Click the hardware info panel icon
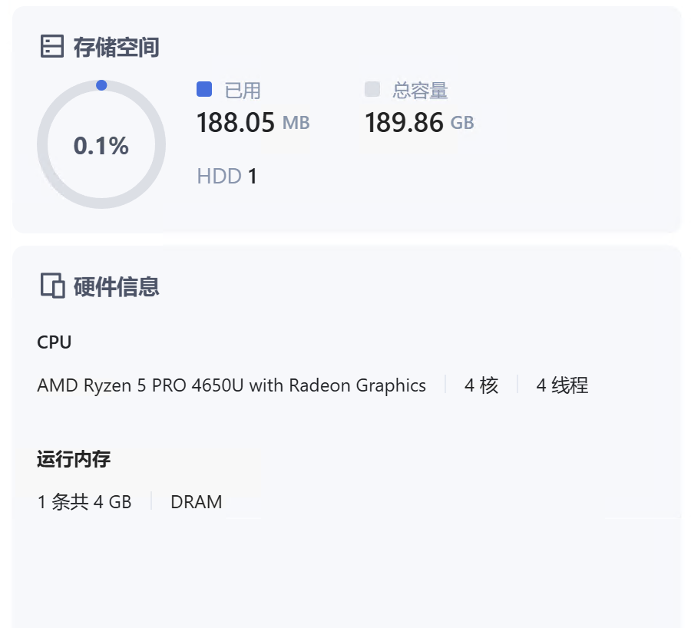 [x=51, y=286]
